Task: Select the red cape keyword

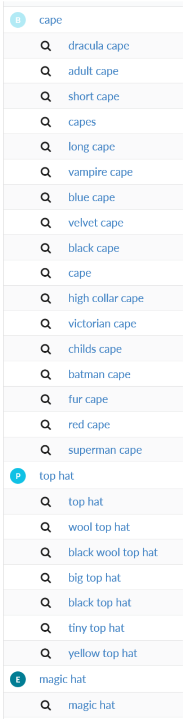Action: coord(89,424)
